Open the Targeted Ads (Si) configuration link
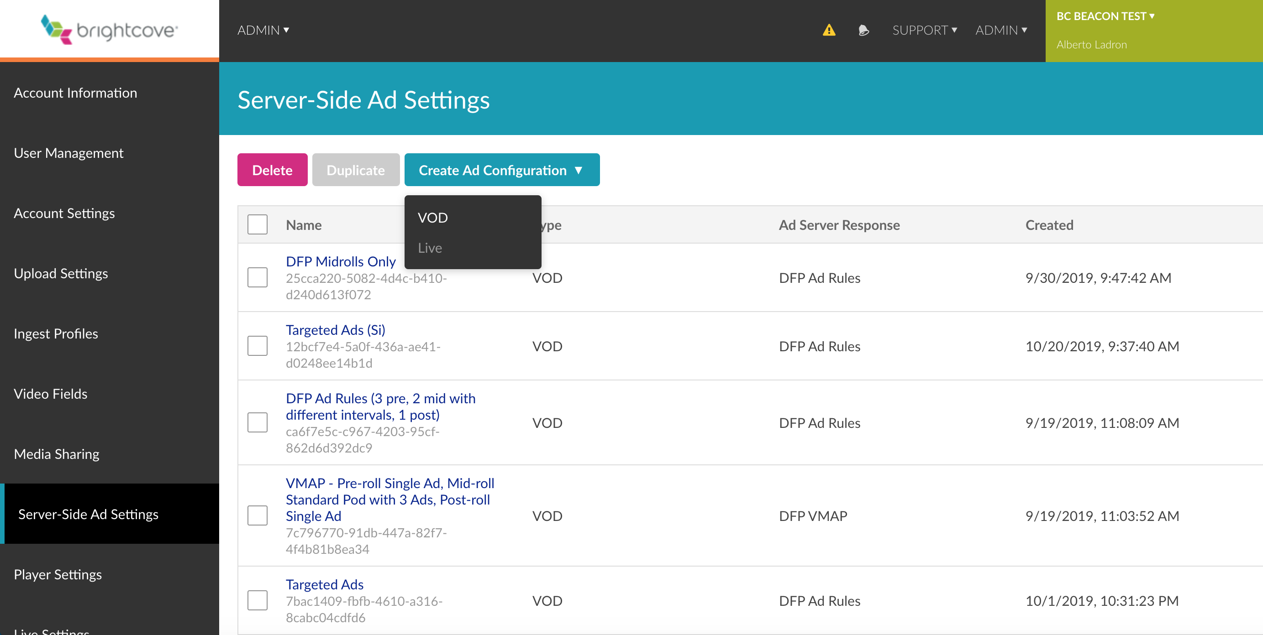The width and height of the screenshot is (1263, 635). click(335, 330)
